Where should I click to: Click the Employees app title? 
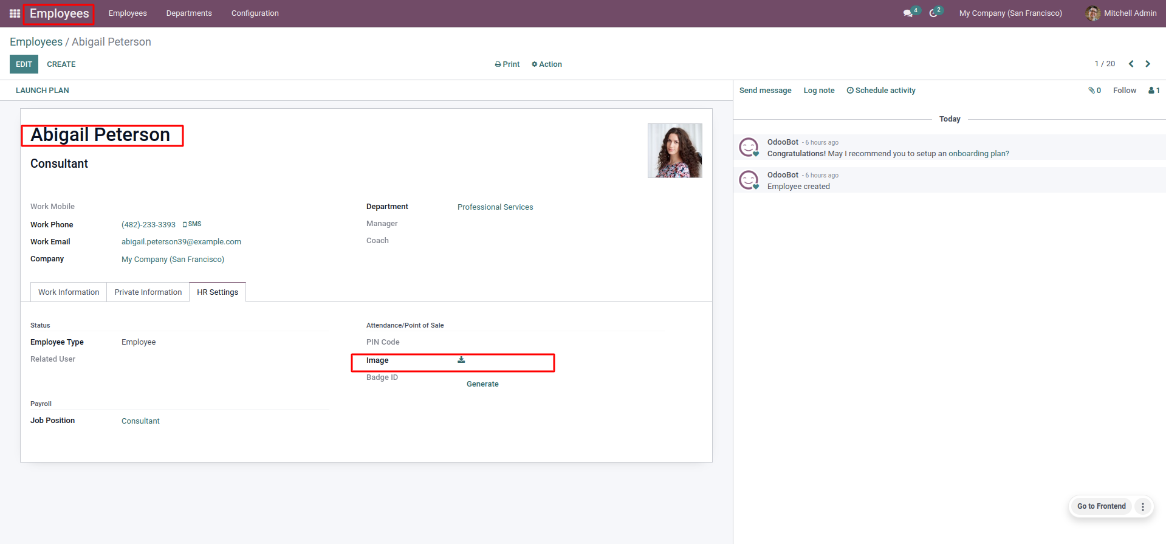(59, 13)
